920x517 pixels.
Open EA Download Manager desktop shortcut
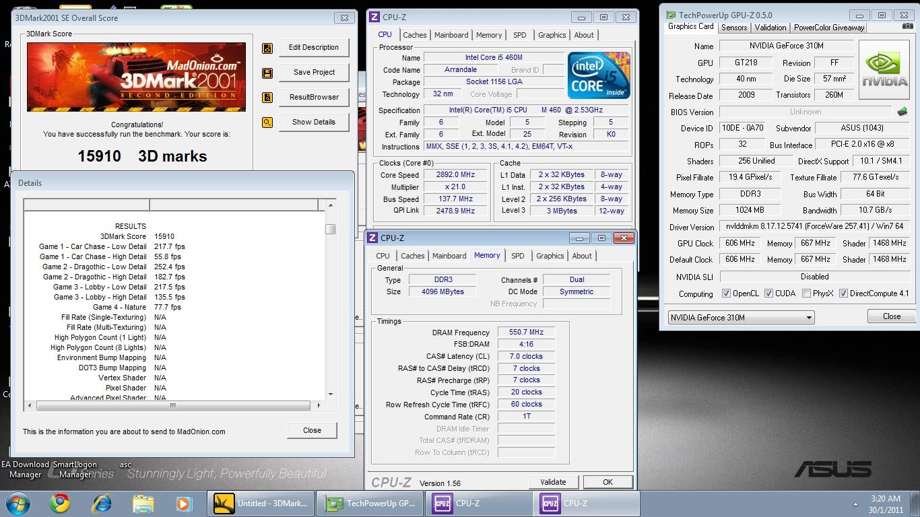tap(25, 469)
